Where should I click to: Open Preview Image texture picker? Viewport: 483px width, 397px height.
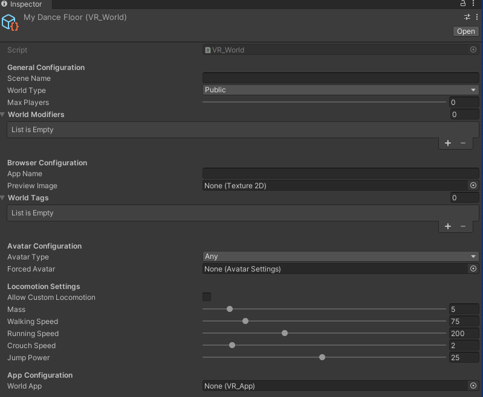point(473,186)
